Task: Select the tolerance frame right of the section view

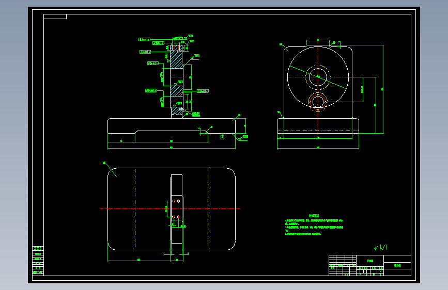Action: coord(203,91)
